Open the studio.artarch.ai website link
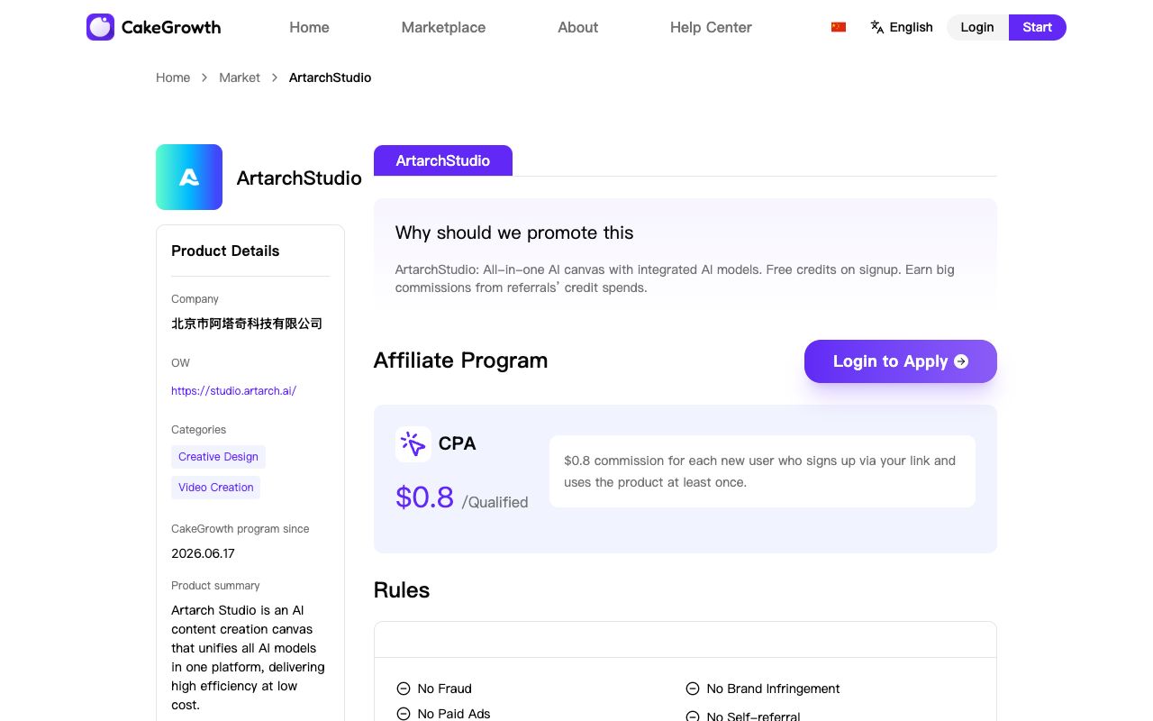The height and width of the screenshot is (721, 1153). click(x=233, y=391)
